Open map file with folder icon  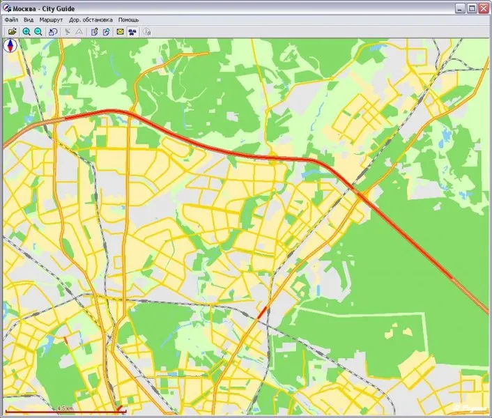13,31
